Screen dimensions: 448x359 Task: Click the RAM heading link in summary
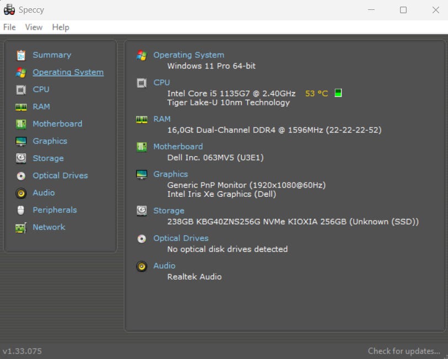pos(162,119)
